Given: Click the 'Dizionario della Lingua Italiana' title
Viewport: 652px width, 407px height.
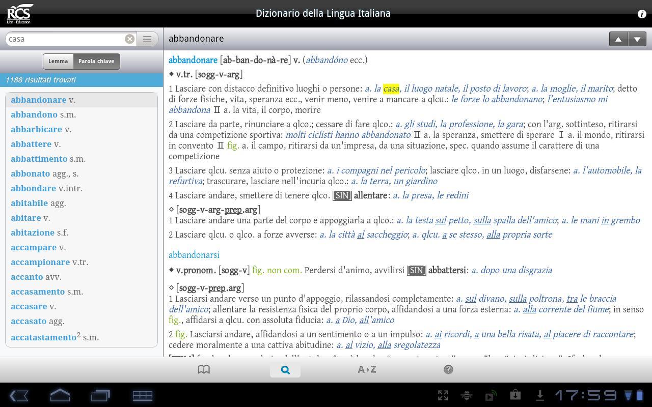Looking at the screenshot, I should coord(323,14).
